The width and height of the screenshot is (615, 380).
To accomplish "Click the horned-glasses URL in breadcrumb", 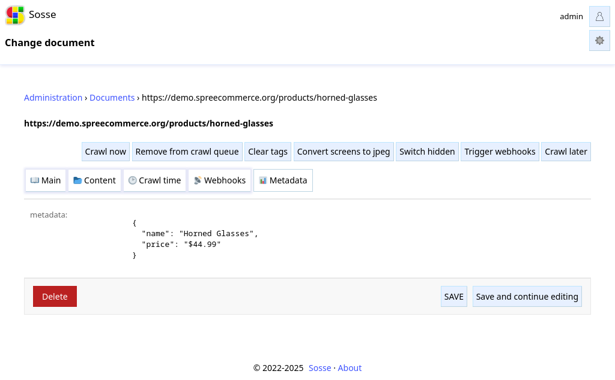I will click(x=259, y=98).
